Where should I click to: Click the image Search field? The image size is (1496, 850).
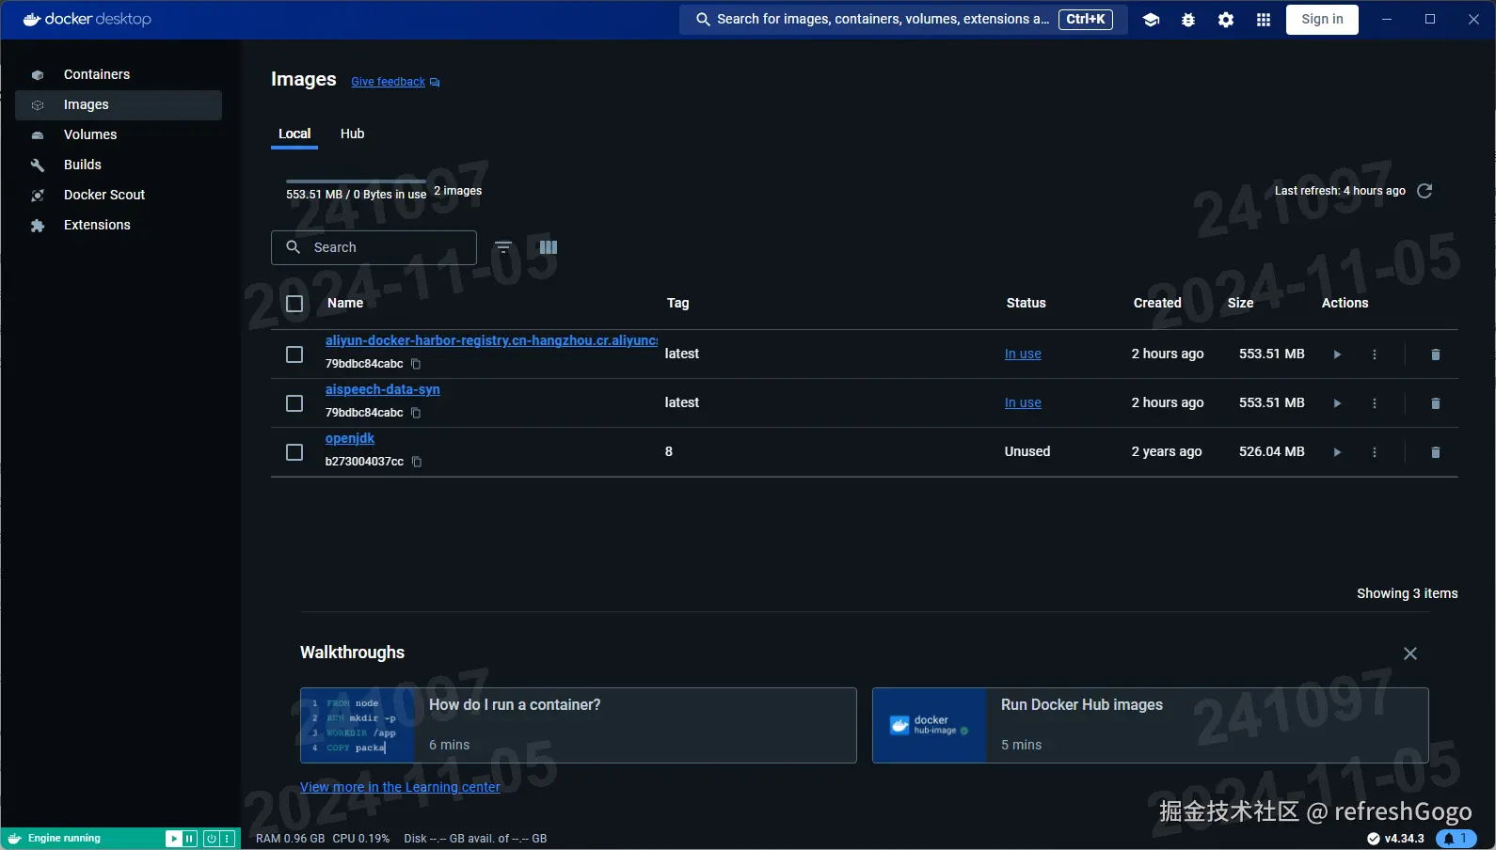[x=374, y=247]
